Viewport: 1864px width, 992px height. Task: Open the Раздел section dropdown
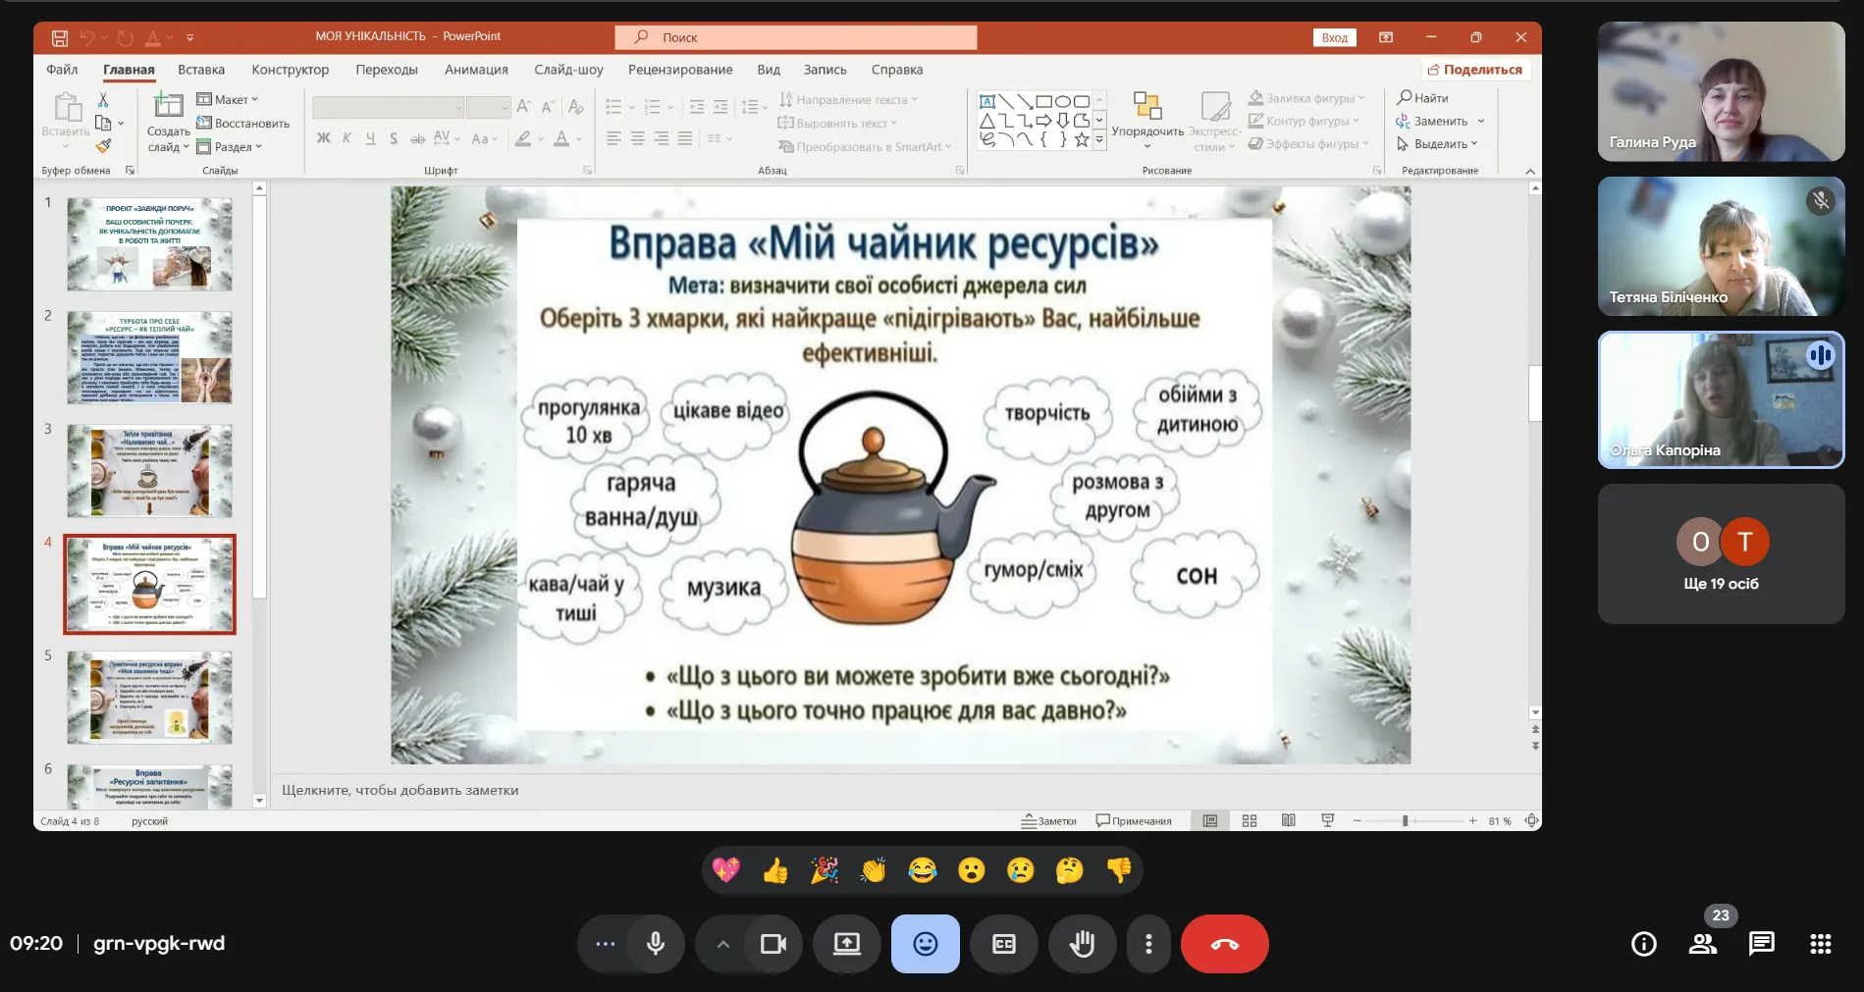230,147
